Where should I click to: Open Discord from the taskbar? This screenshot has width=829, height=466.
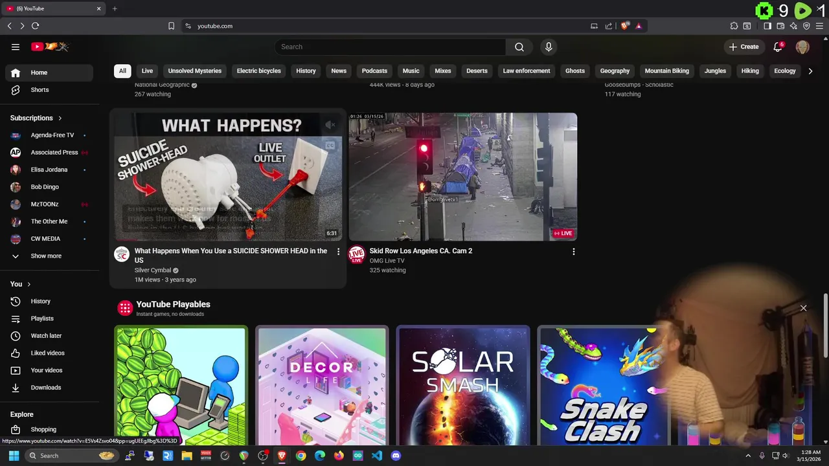coord(396,456)
